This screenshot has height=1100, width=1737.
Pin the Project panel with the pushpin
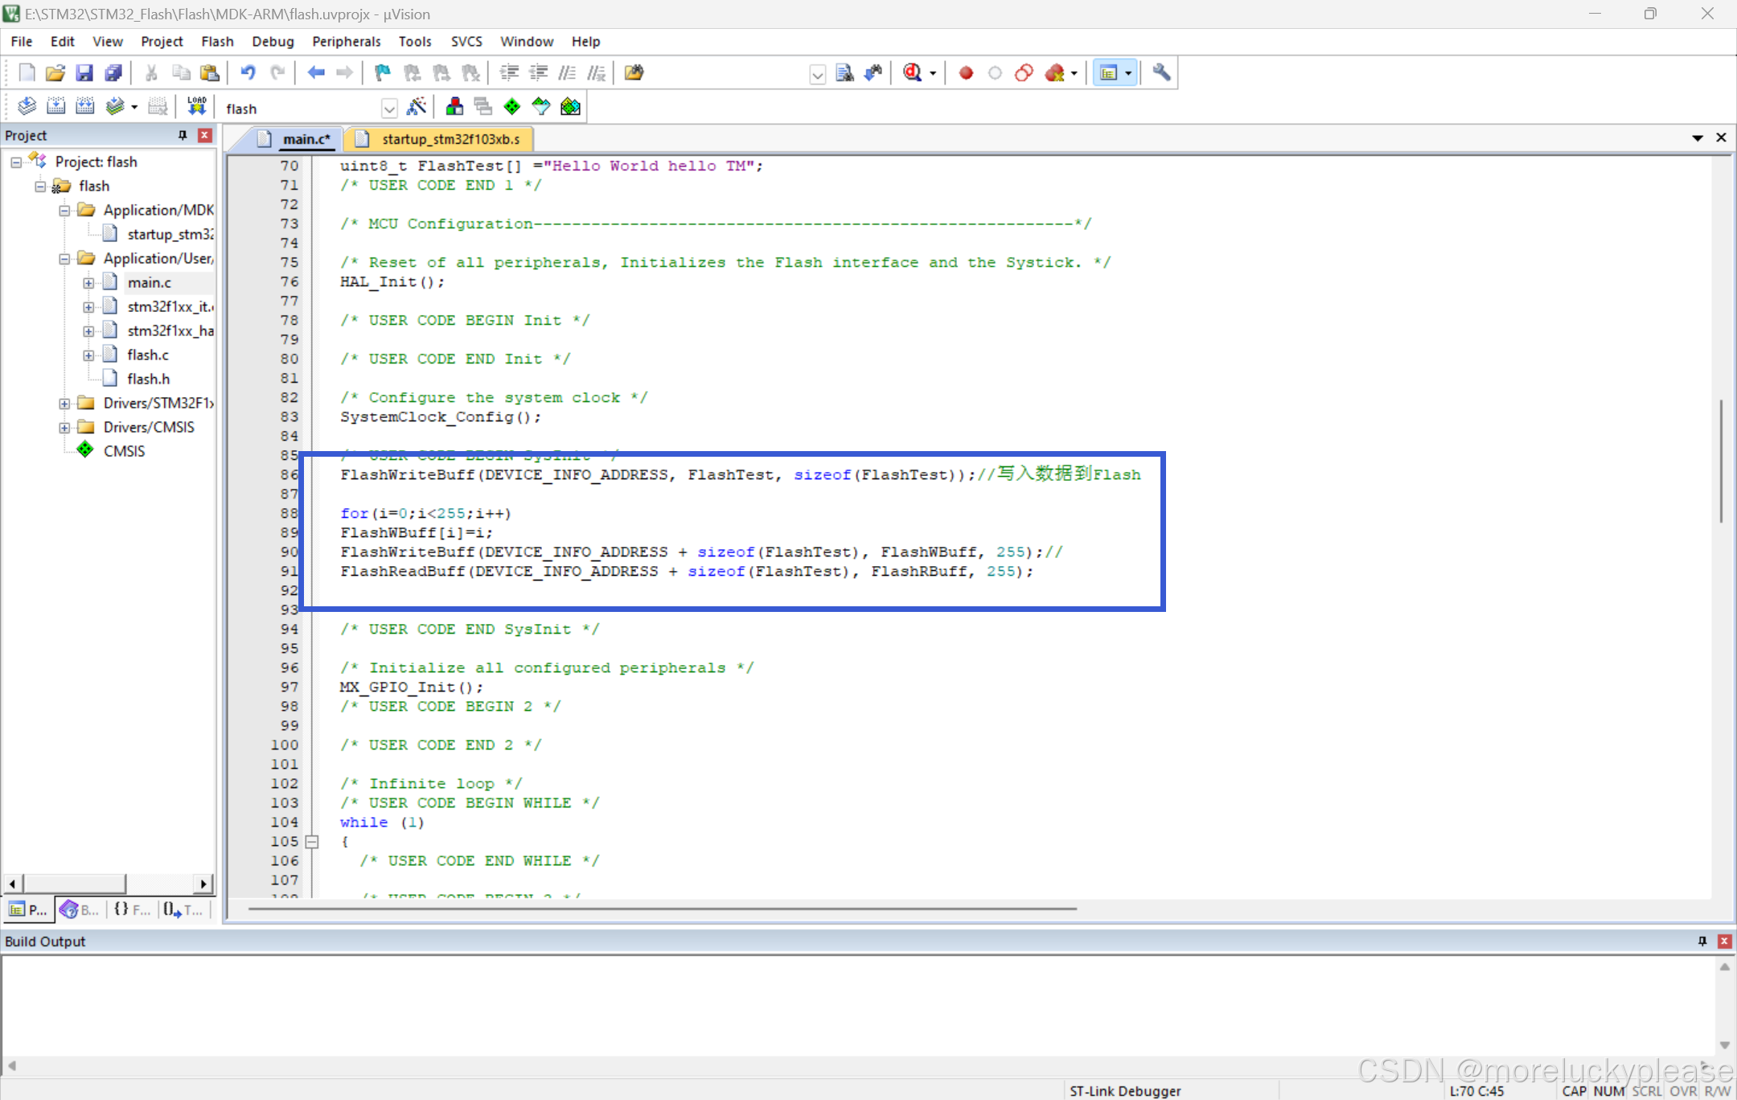pyautogui.click(x=183, y=135)
